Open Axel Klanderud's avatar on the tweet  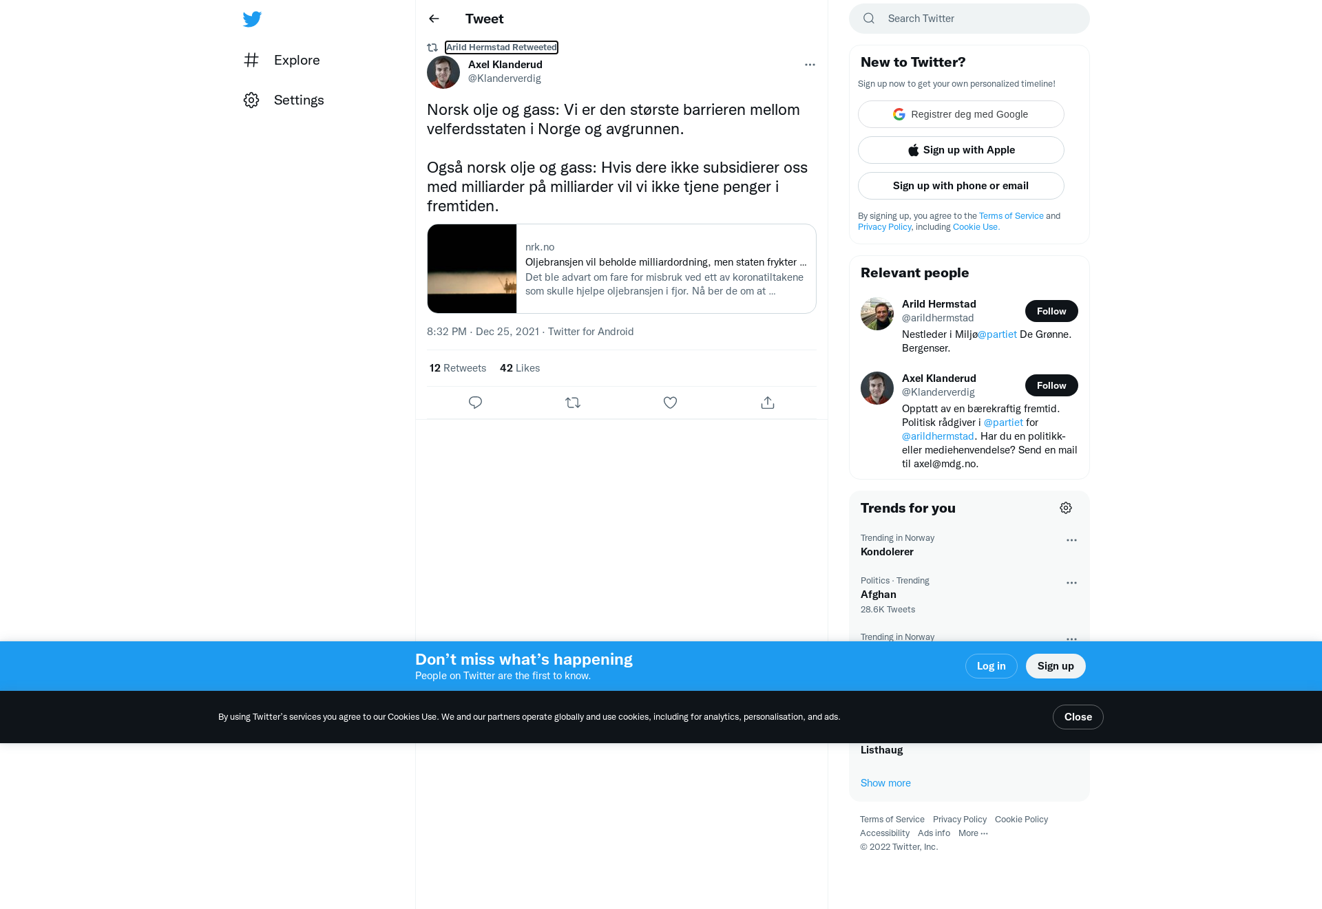coord(443,72)
